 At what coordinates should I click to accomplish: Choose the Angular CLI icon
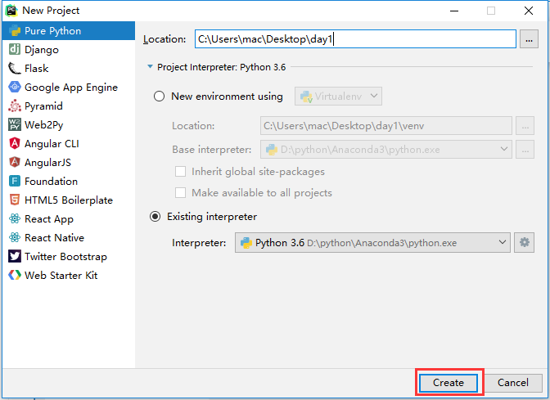(x=14, y=144)
